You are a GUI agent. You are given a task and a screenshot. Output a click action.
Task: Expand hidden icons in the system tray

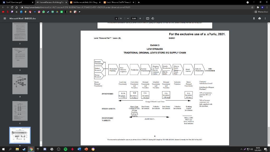click(242, 149)
